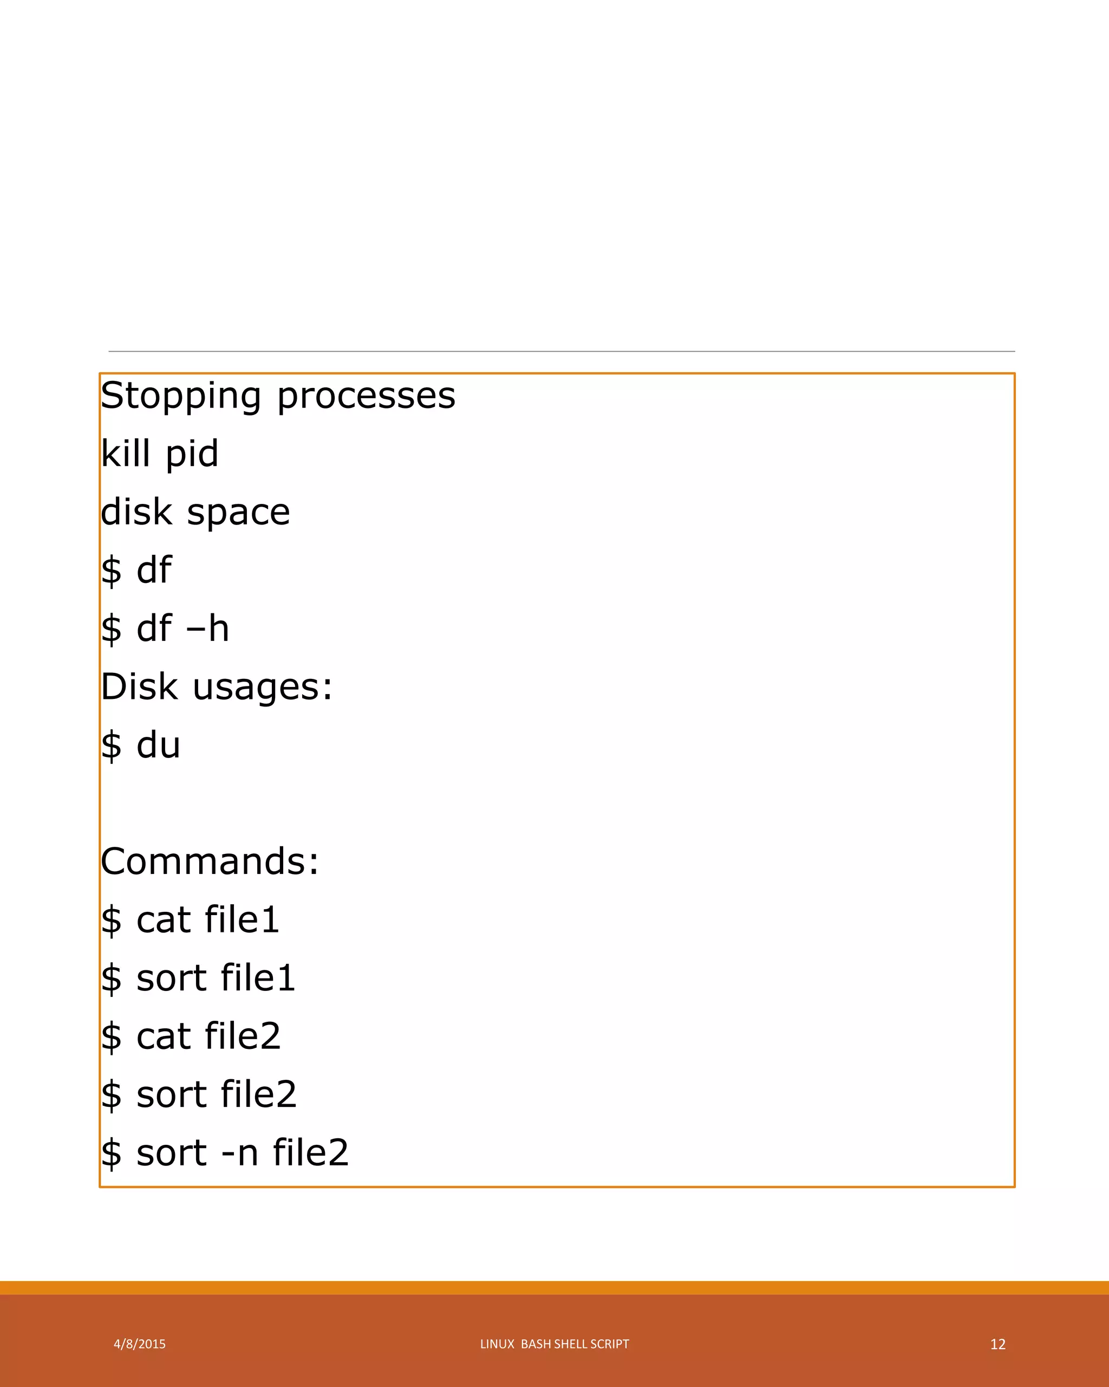The width and height of the screenshot is (1109, 1387).
Task: Click the '$ cat file2' command
Action: [191, 1036]
